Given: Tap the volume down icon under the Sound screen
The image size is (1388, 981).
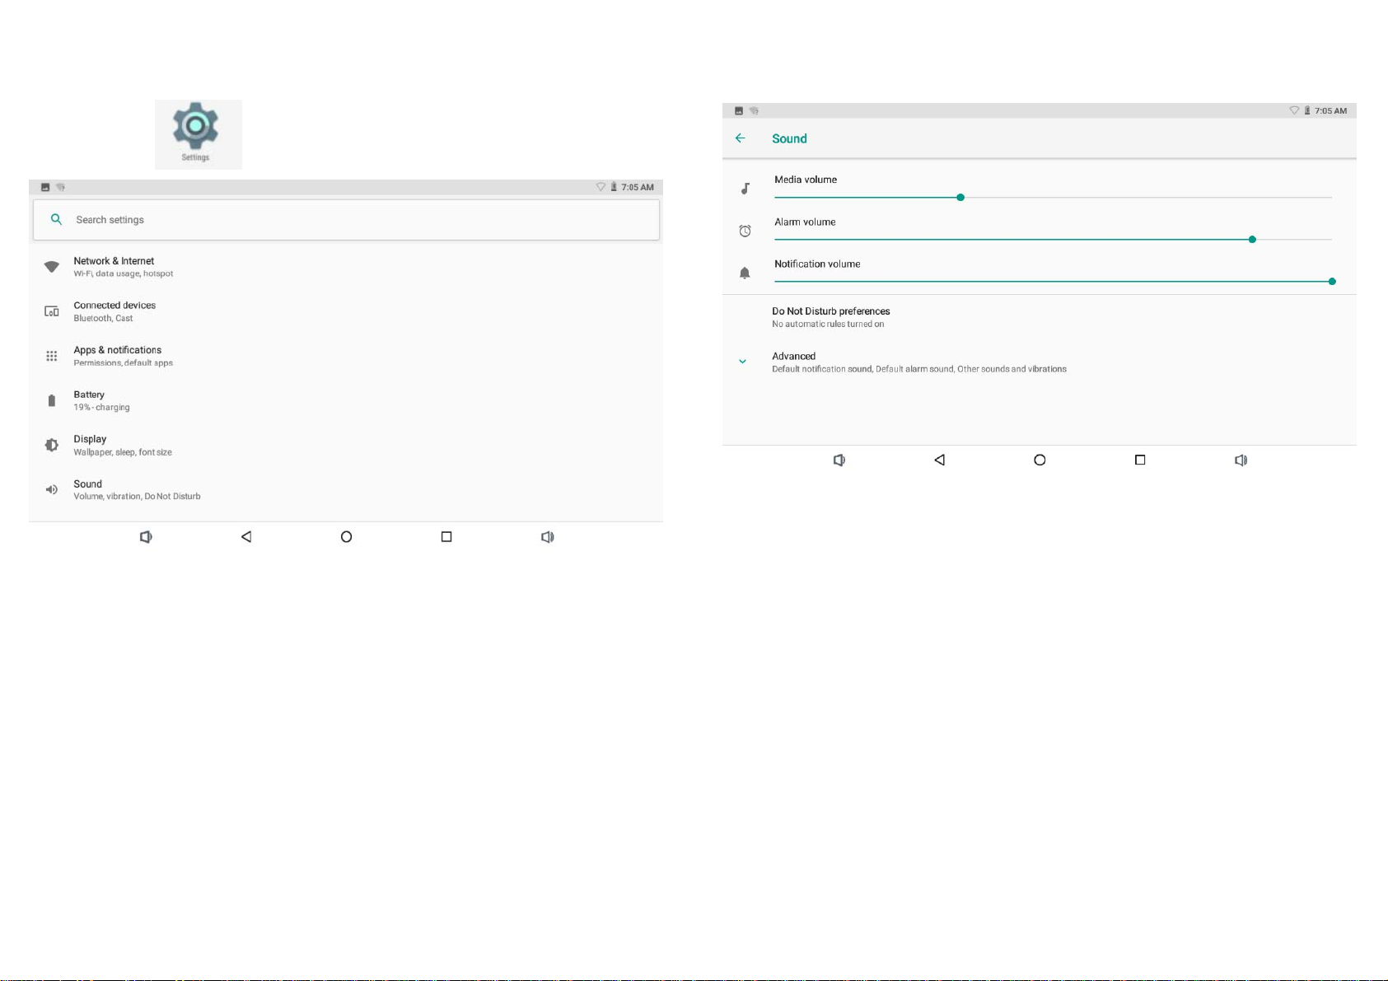Looking at the screenshot, I should (839, 460).
